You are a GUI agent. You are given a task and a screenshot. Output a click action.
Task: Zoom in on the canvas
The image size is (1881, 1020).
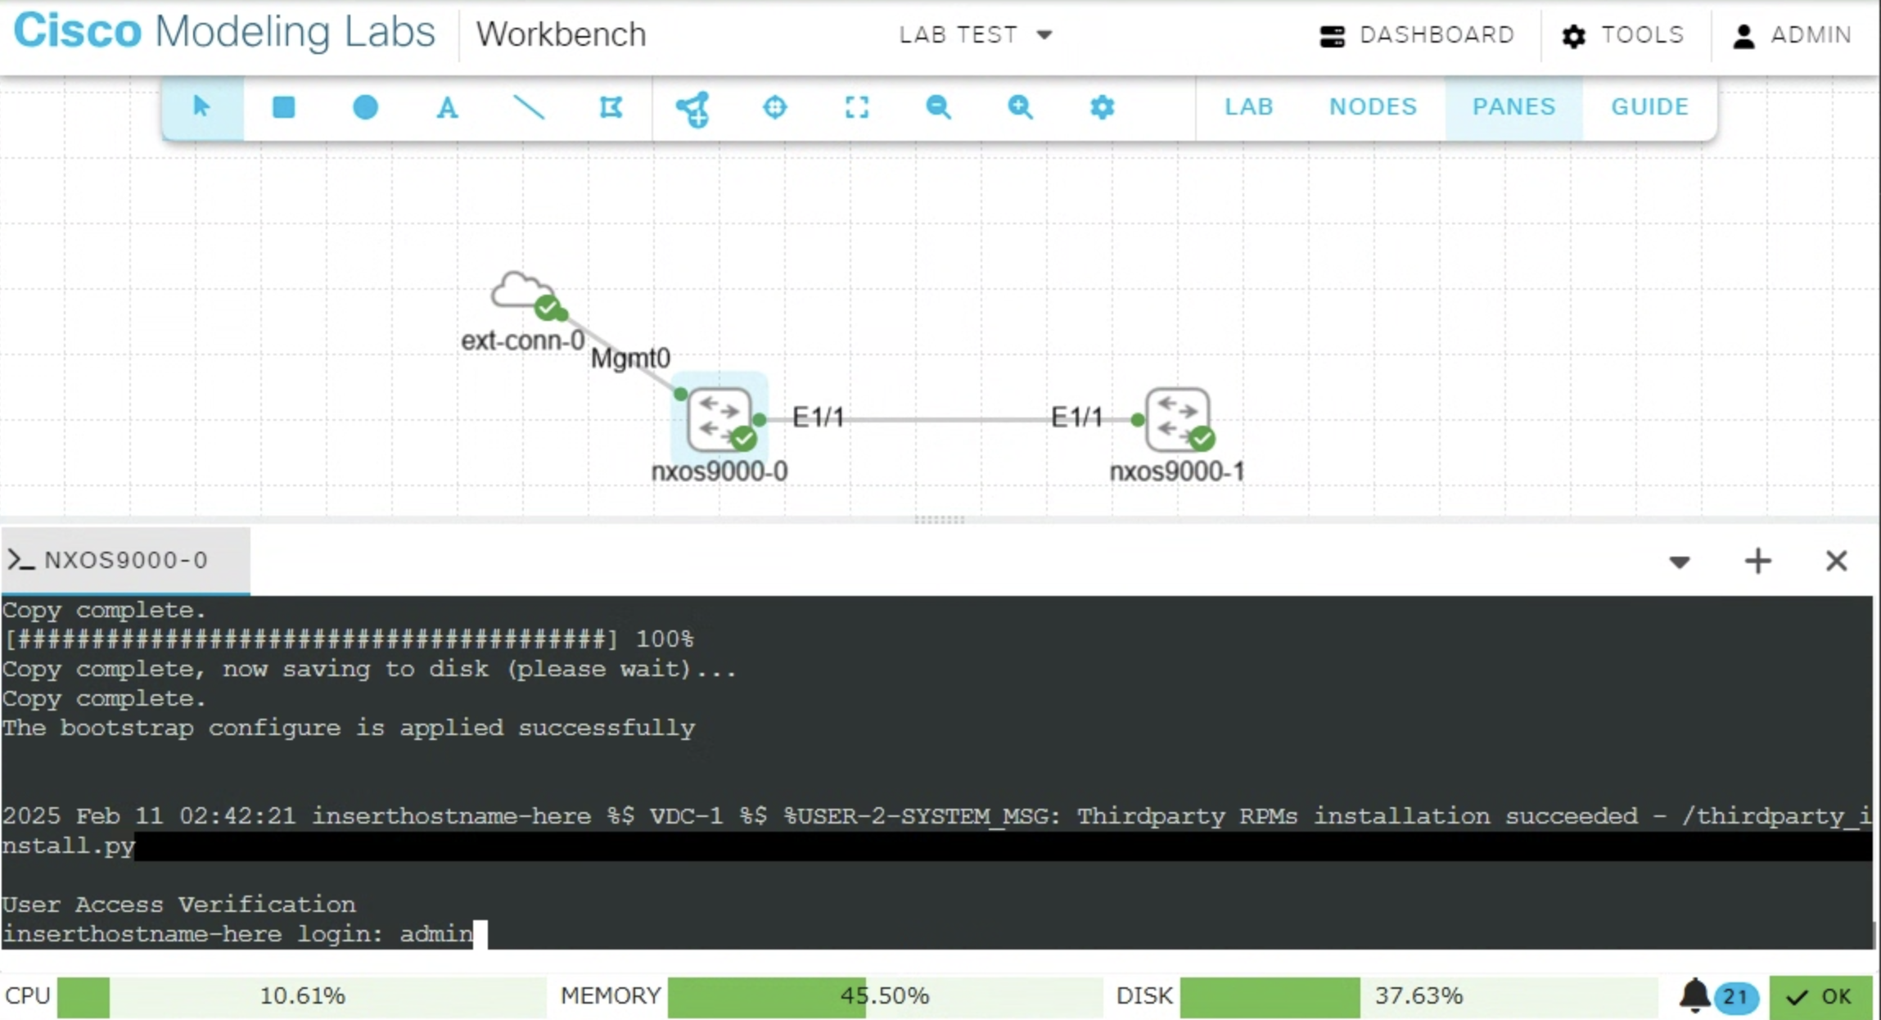(1020, 107)
